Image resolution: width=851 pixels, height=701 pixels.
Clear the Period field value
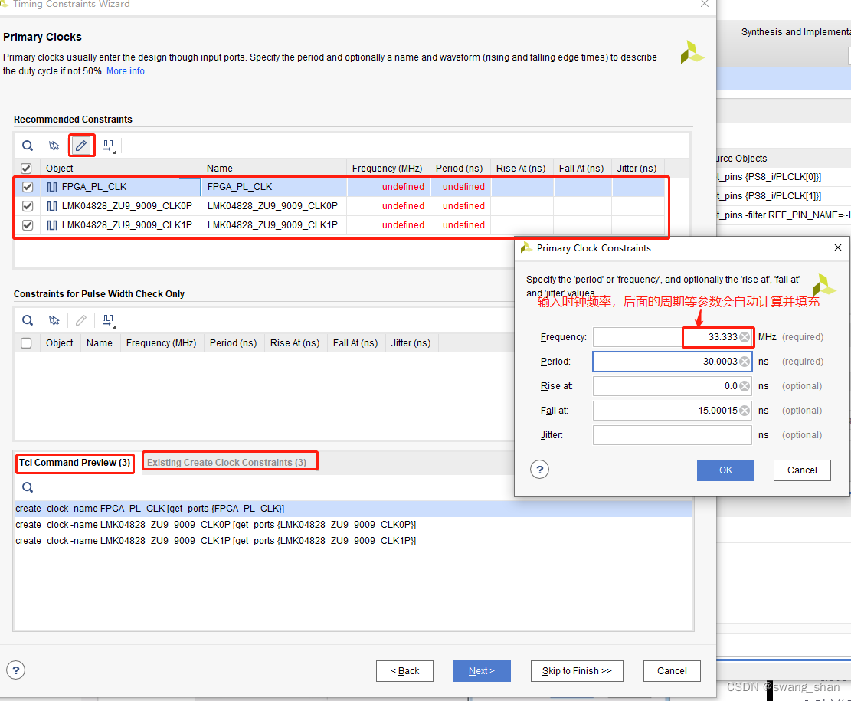pyautogui.click(x=745, y=362)
